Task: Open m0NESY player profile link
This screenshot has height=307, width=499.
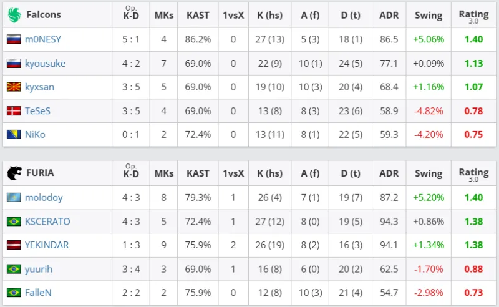Action: (x=43, y=39)
